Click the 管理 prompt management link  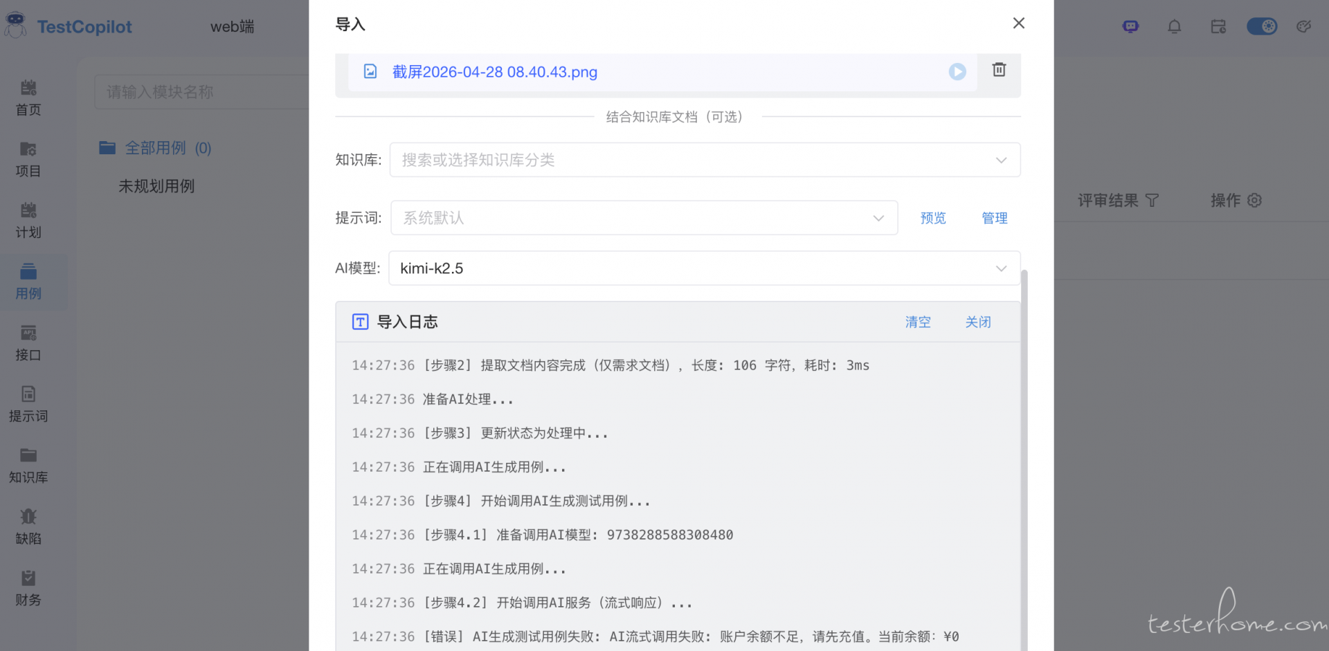[995, 219]
